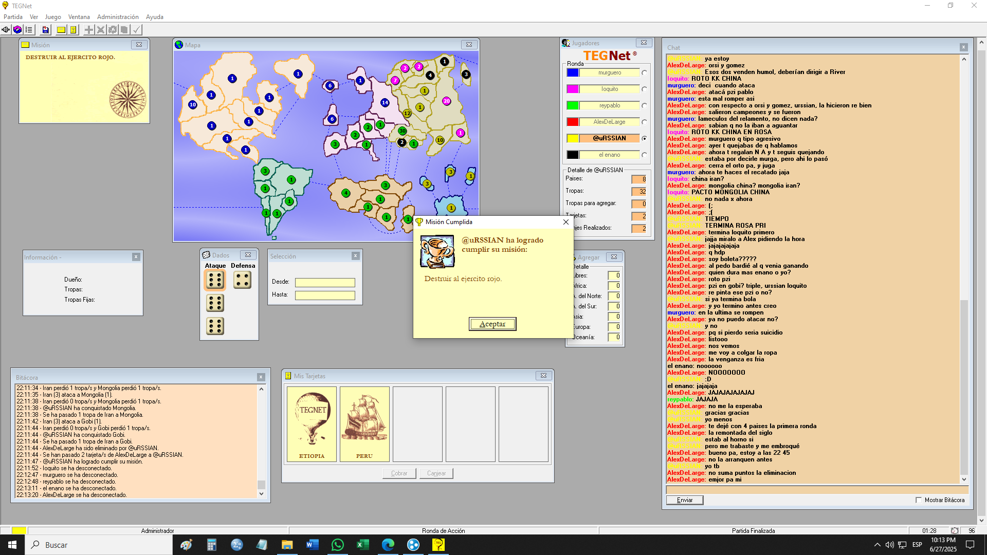Show the mission card yellow toolbar icon
Image resolution: width=987 pixels, height=555 pixels.
[61, 30]
